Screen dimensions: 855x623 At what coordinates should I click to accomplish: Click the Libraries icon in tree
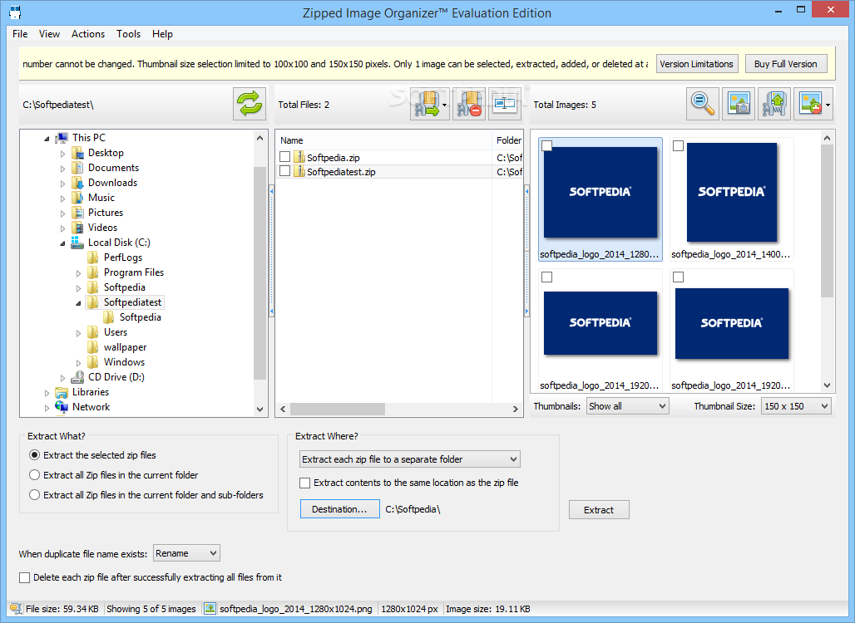pos(62,392)
